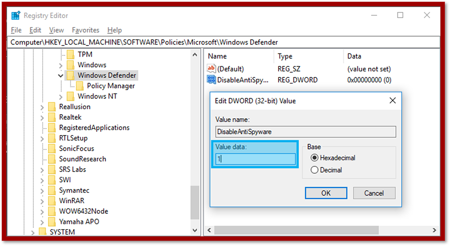Screen dimensions: 450x246
Task: Expand the WOW6432Node key node
Action: [42, 212]
